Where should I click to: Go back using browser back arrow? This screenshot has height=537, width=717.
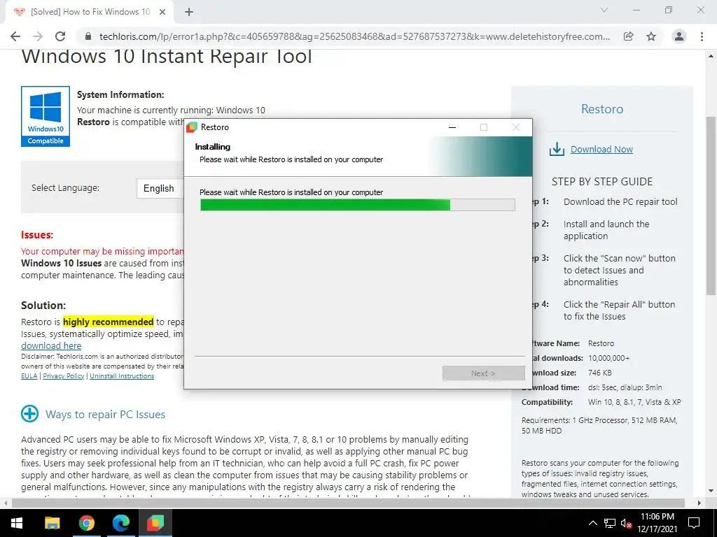15,36
